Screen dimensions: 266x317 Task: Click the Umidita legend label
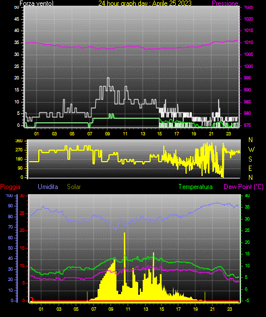click(48, 187)
